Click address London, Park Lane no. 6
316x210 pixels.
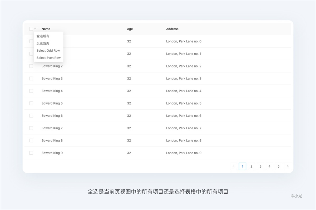click(x=184, y=116)
